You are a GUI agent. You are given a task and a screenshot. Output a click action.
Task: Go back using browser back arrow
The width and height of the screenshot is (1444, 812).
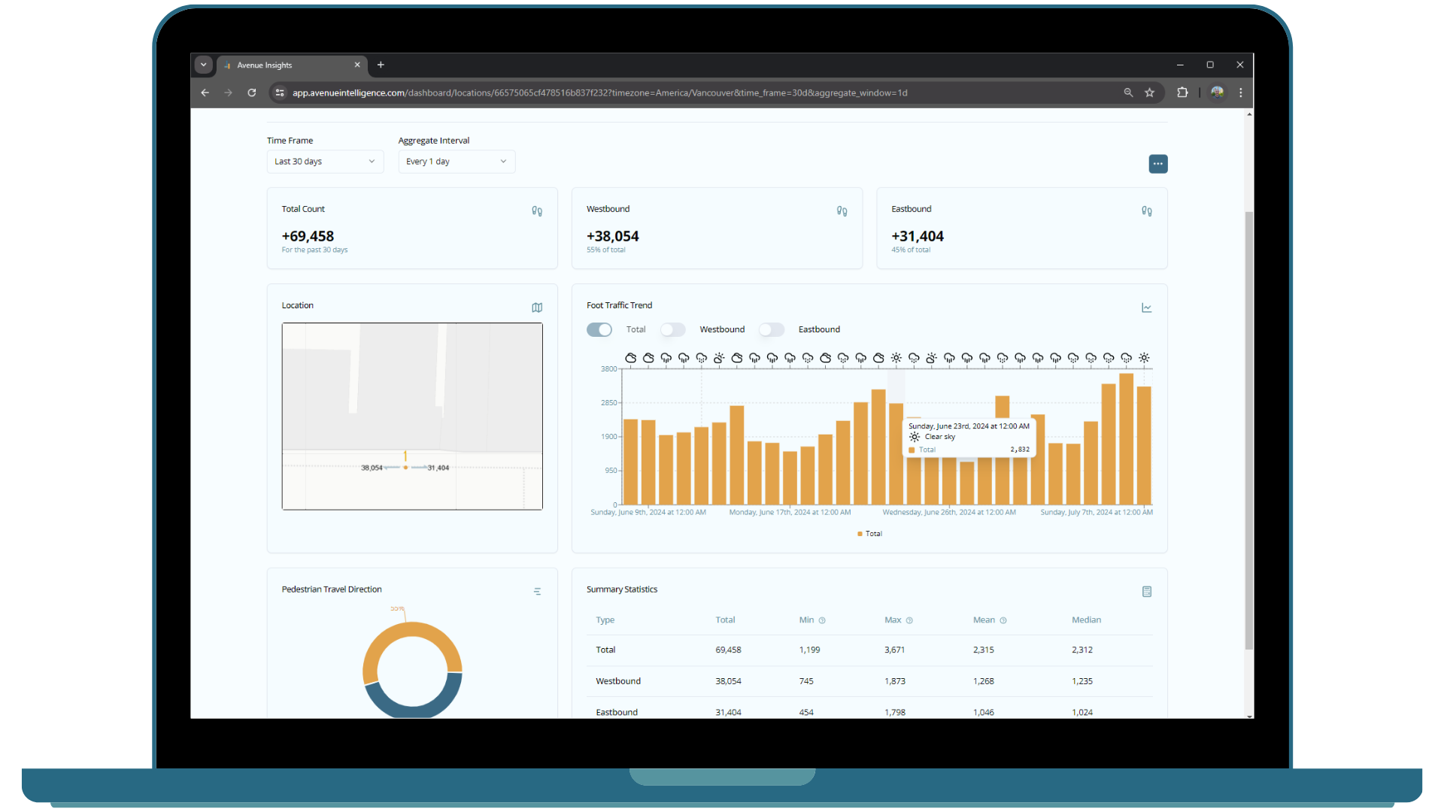coord(205,92)
